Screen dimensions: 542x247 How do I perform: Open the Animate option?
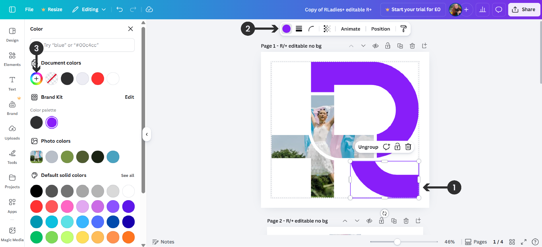pyautogui.click(x=350, y=29)
